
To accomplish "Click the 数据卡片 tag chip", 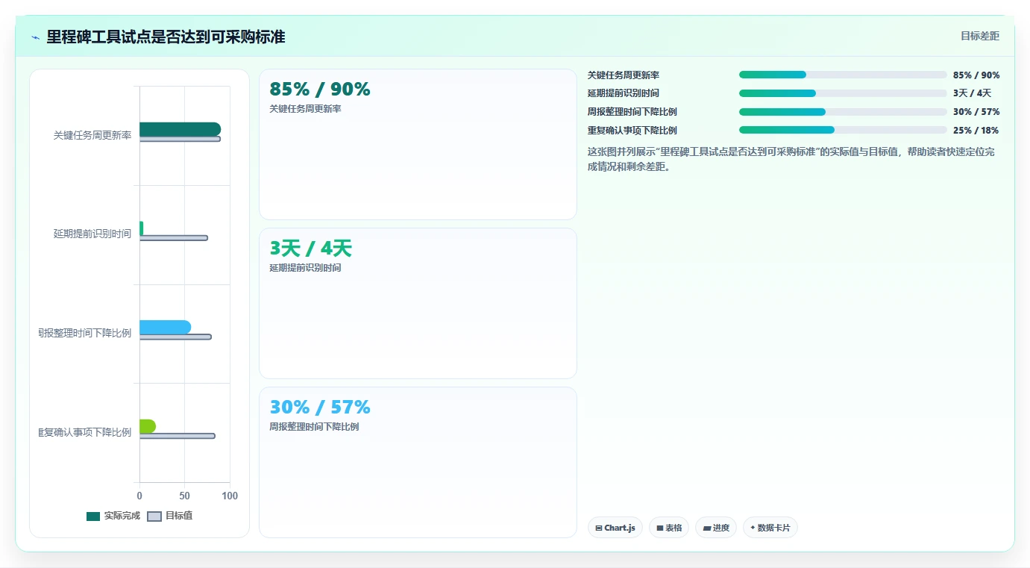I will pos(770,528).
